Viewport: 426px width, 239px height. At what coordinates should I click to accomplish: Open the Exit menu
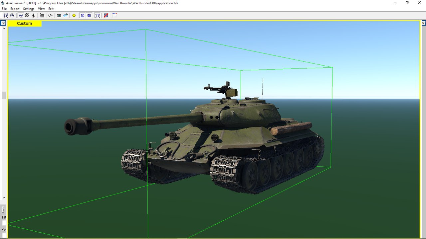pos(51,9)
